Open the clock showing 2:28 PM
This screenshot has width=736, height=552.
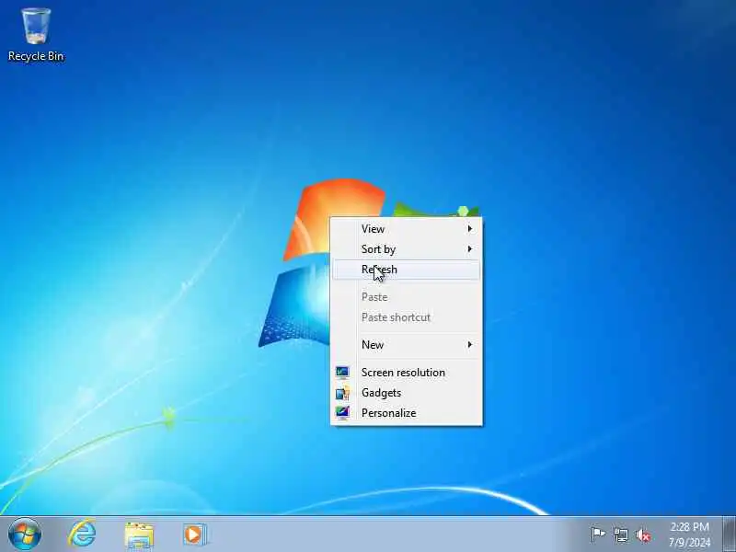pyautogui.click(x=689, y=535)
